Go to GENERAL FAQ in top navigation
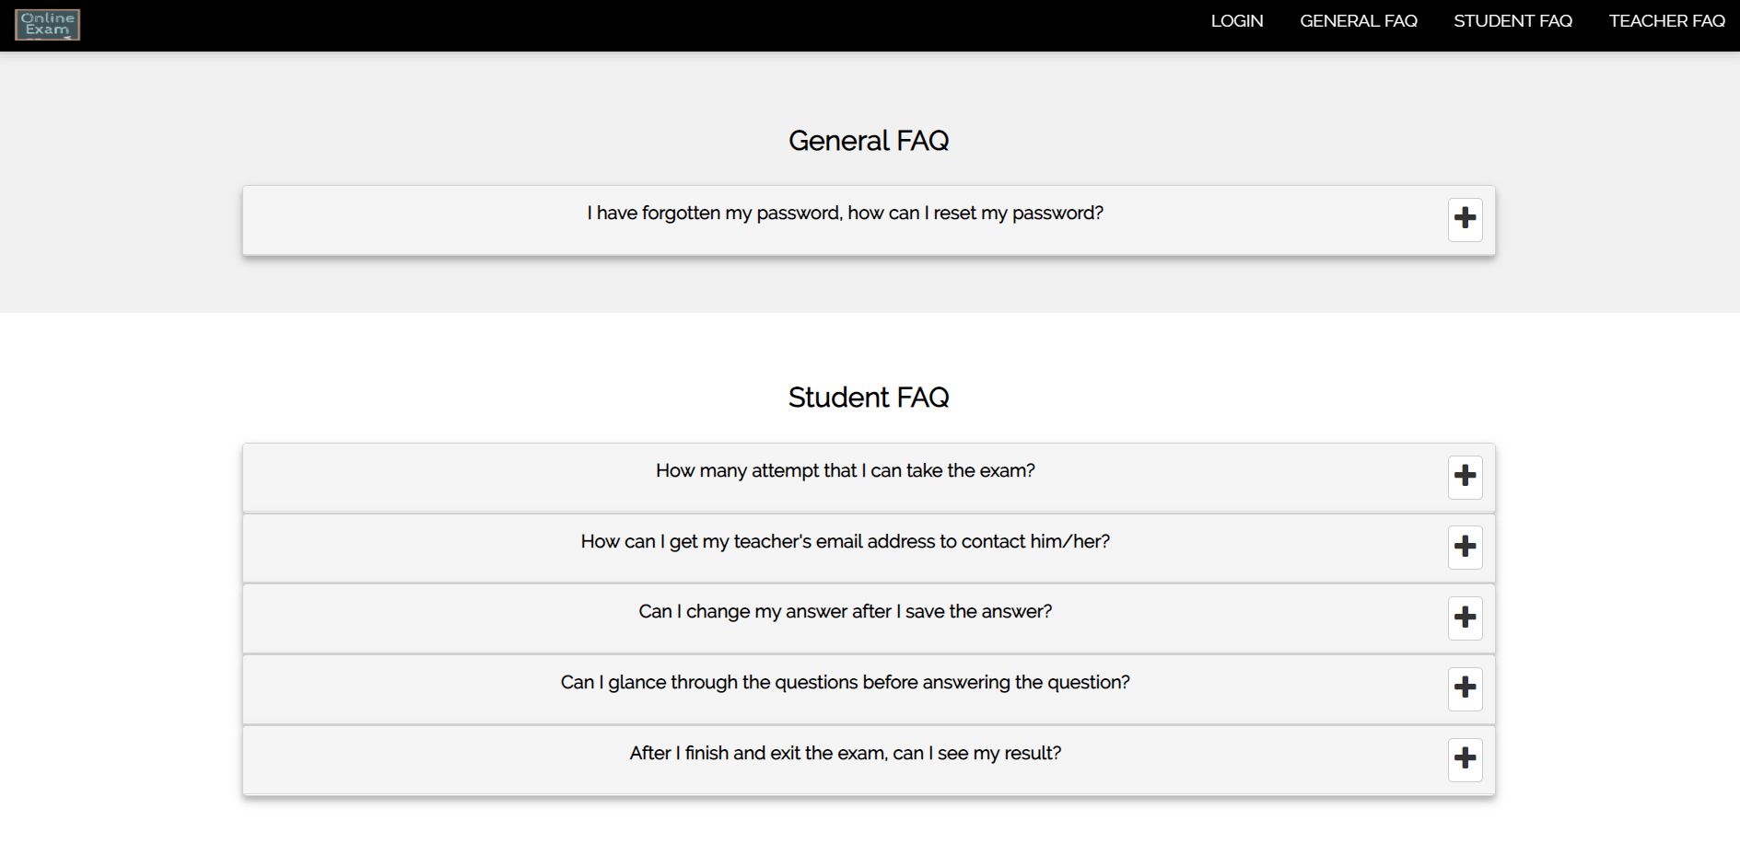1740x843 pixels. tap(1358, 21)
